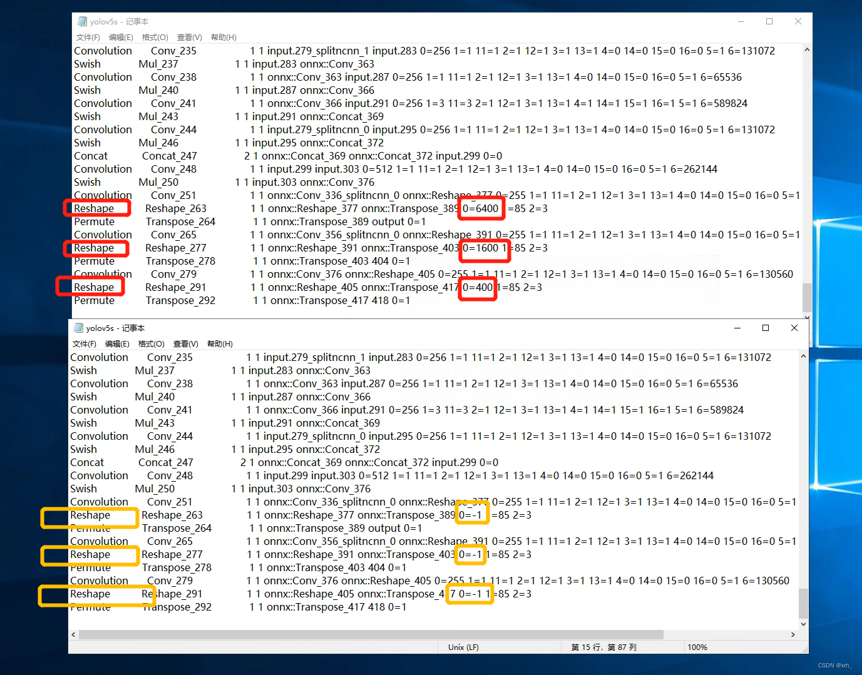Click the vertical scrollbar thumb in top window
The image size is (862, 675).
click(807, 298)
